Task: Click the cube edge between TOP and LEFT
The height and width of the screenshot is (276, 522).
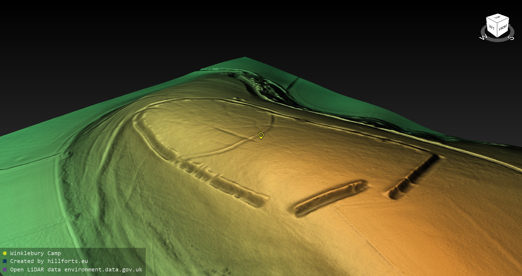Action: point(492,20)
